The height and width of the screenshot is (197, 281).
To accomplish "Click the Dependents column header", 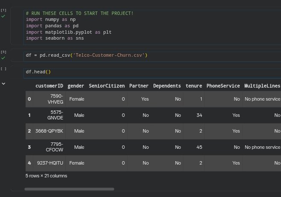I will pyautogui.click(x=167, y=86).
